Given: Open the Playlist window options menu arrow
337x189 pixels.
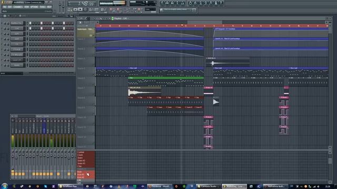Looking at the screenshot, I should (x=78, y=19).
